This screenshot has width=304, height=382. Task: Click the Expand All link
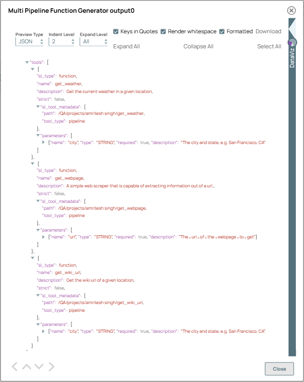[x=127, y=46]
